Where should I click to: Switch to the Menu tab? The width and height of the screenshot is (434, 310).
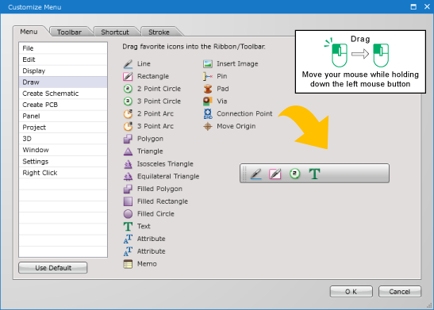click(29, 32)
